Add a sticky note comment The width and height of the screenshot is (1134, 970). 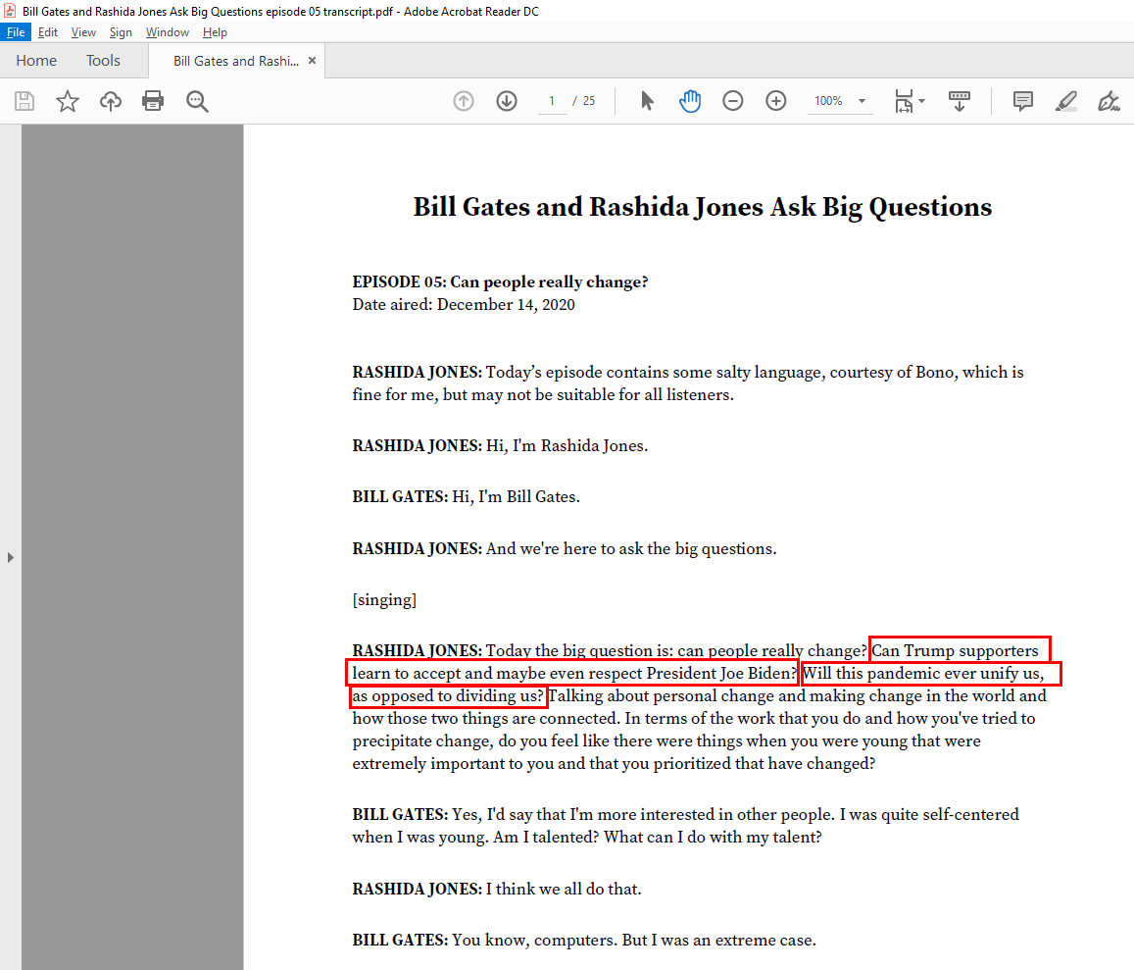[1022, 101]
